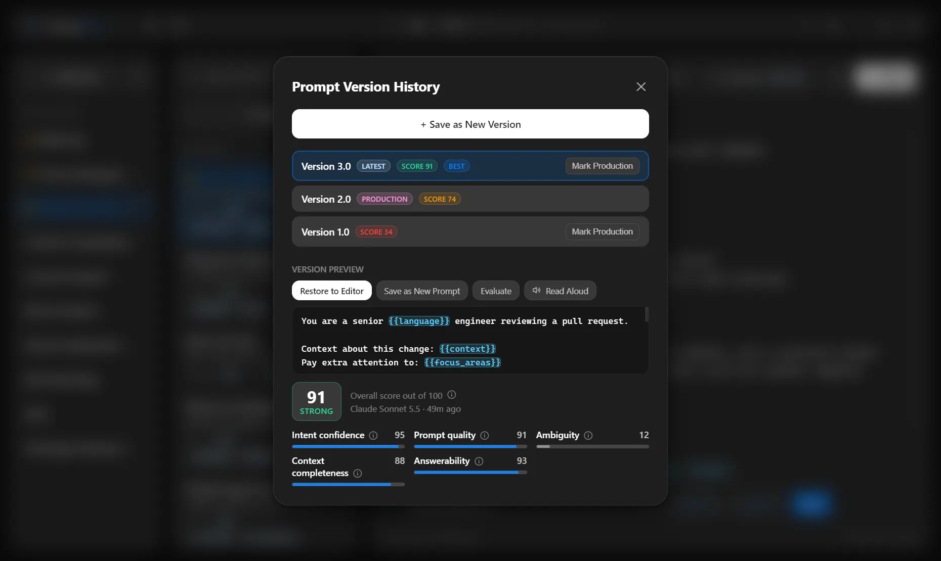Click the PRODUCTION badge on Version 2.0

click(384, 199)
